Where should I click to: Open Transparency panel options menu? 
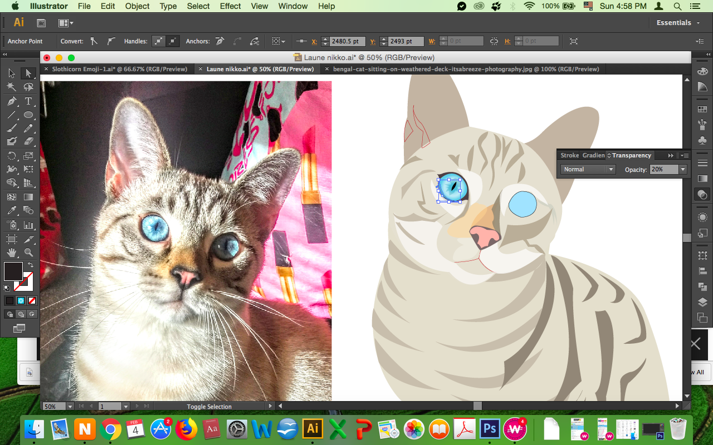(x=685, y=156)
